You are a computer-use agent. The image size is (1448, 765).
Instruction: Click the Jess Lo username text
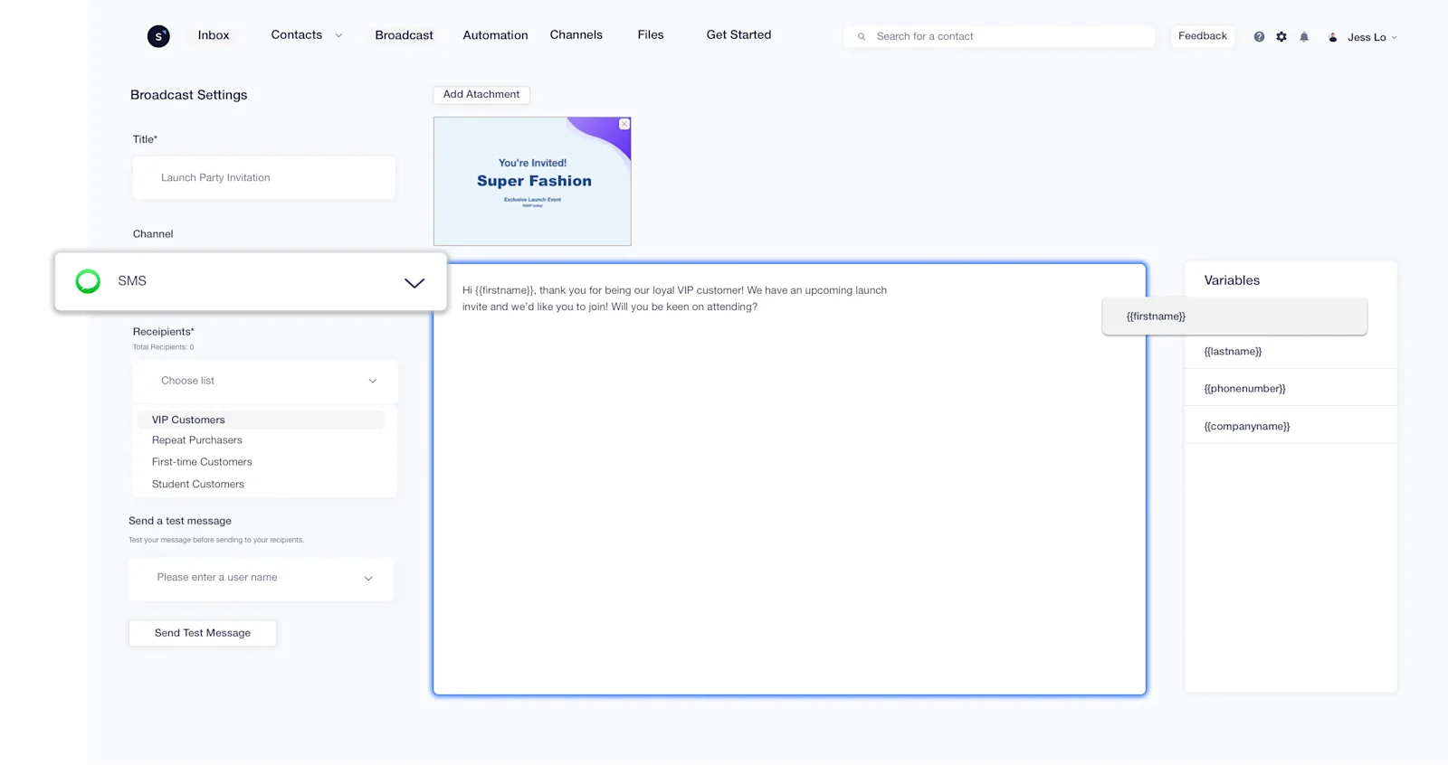(x=1367, y=38)
